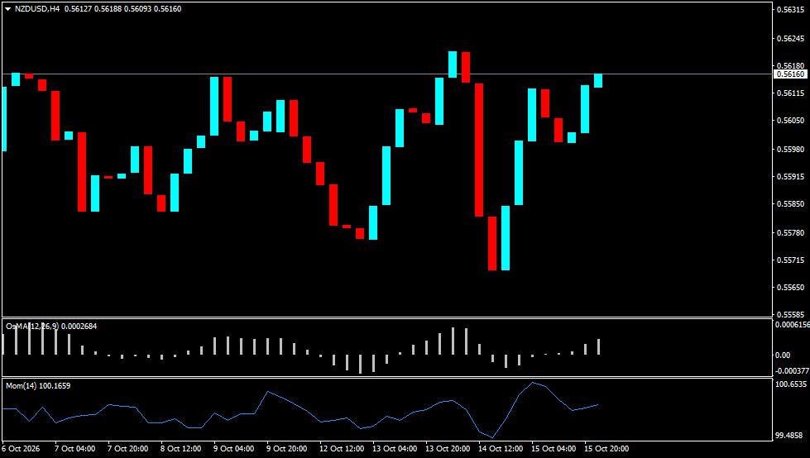Click the 7 Oct 04:00 time label
The height and width of the screenshot is (458, 810).
75,449
